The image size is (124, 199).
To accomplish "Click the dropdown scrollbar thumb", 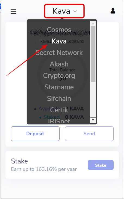I will click(93, 54).
